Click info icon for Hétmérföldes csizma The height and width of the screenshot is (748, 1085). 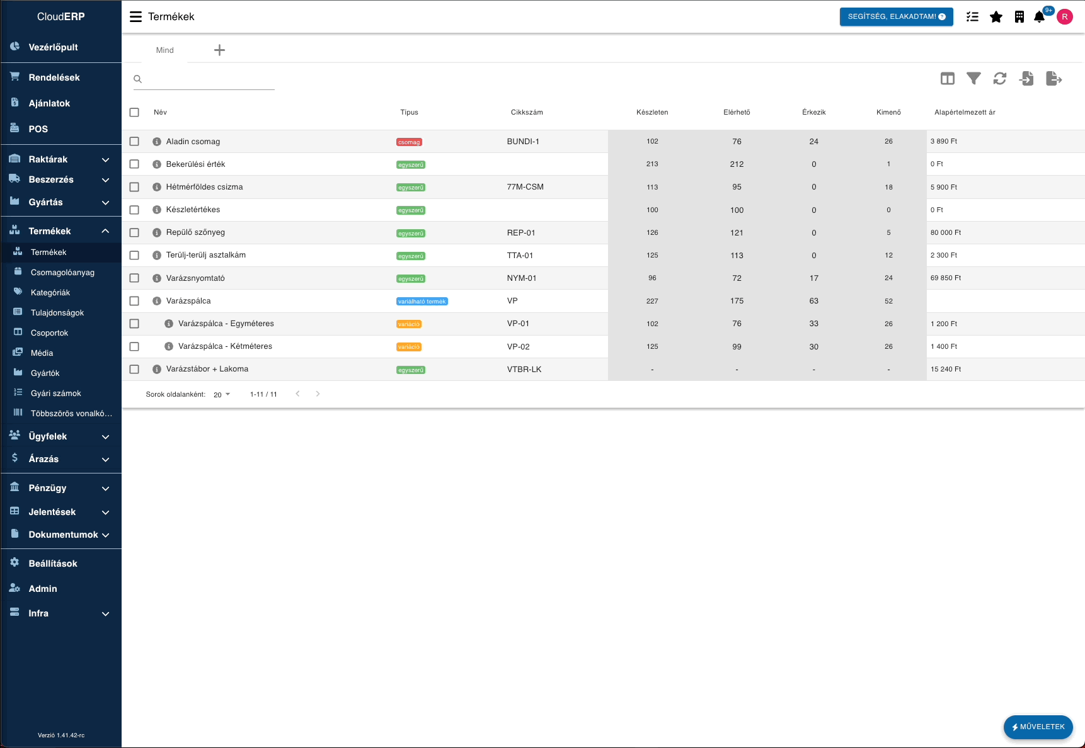coord(157,187)
